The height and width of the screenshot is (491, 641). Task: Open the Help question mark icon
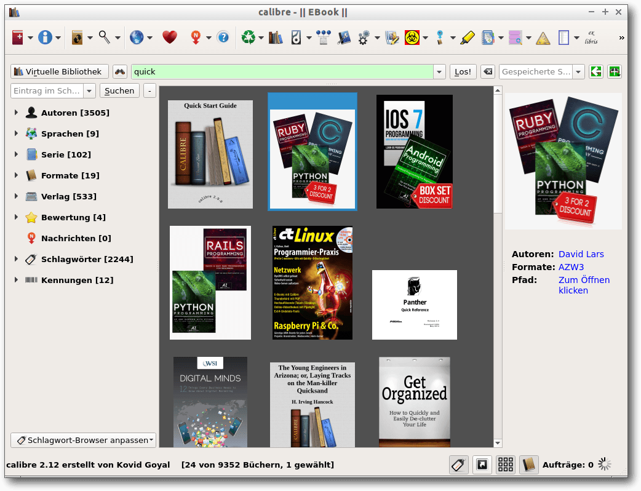coord(223,38)
